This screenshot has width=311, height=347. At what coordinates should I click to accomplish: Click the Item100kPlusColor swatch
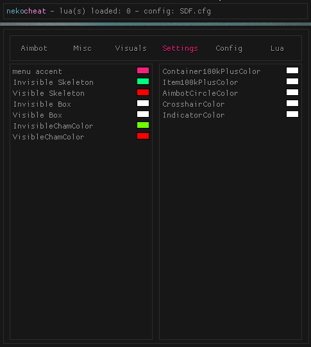tap(292, 82)
